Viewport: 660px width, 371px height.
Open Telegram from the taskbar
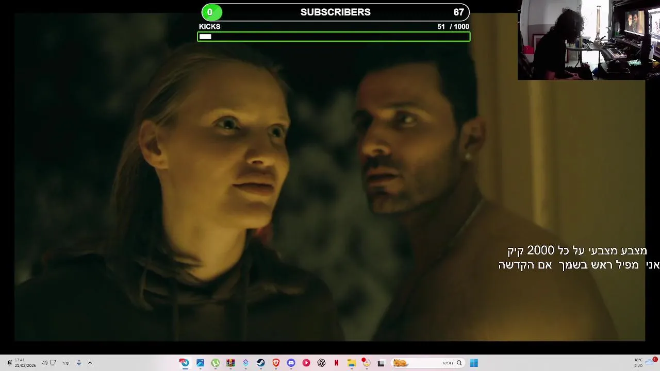pos(185,363)
